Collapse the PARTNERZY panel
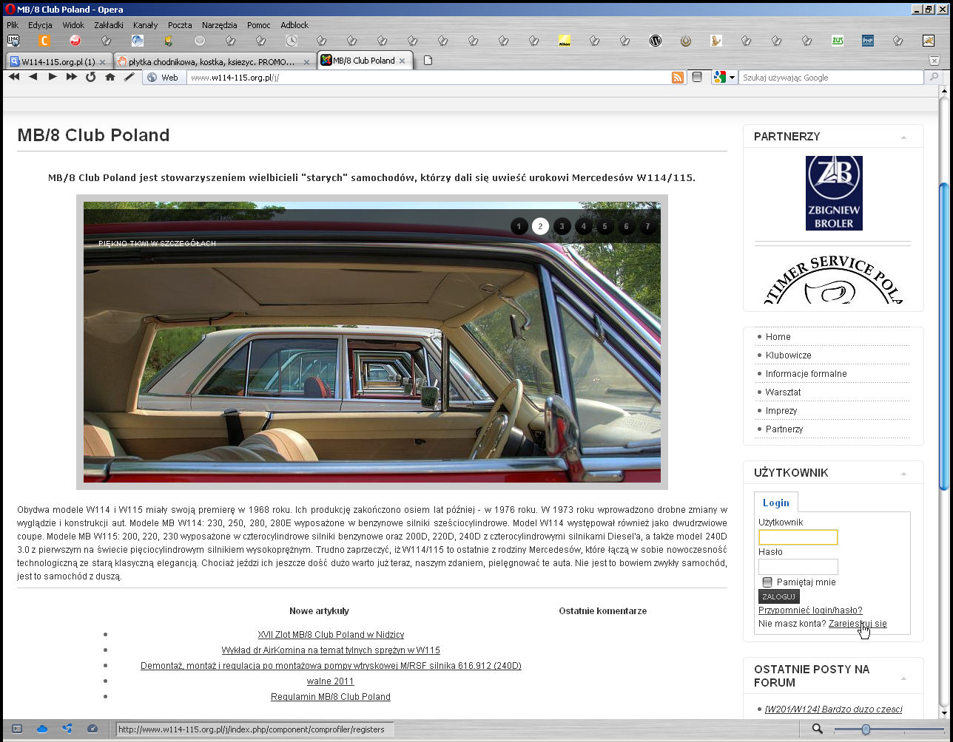Viewport: 953px width, 742px height. tap(903, 137)
